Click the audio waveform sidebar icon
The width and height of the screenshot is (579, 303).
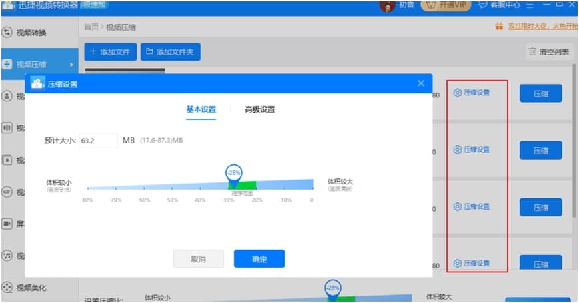7,128
